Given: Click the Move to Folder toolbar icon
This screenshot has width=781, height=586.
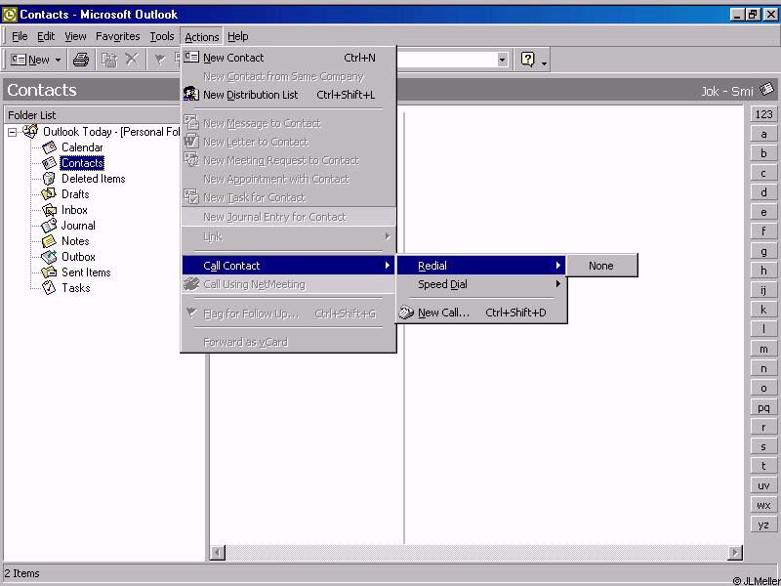Looking at the screenshot, I should 109,60.
